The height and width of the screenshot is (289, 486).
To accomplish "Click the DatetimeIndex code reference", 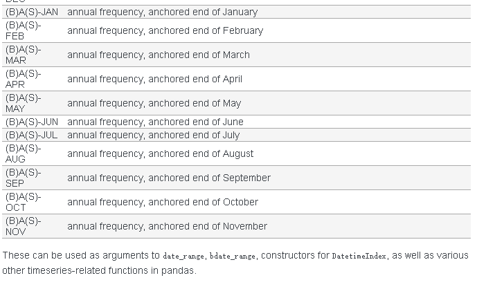I will pyautogui.click(x=359, y=256).
